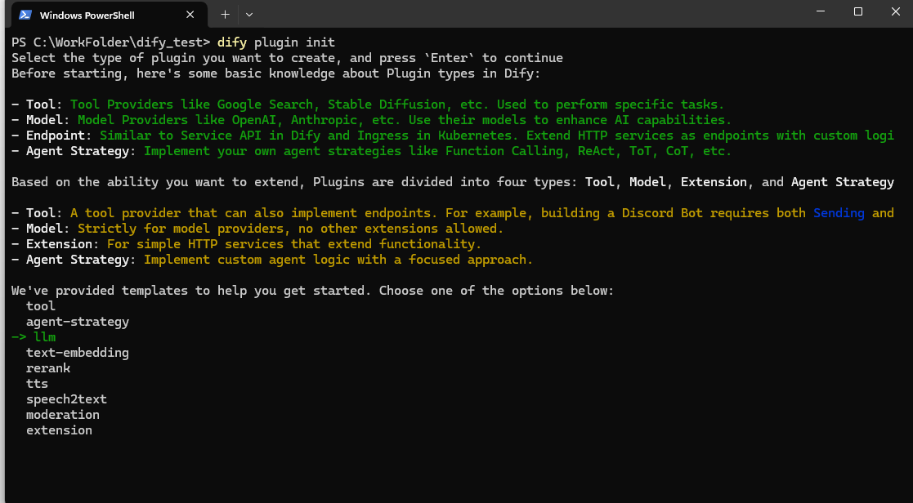This screenshot has width=913, height=503.
Task: Select the text-embedding template option
Action: pos(78,352)
